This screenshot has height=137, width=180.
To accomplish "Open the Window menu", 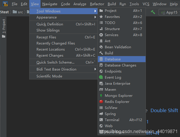I will coord(159,4).
